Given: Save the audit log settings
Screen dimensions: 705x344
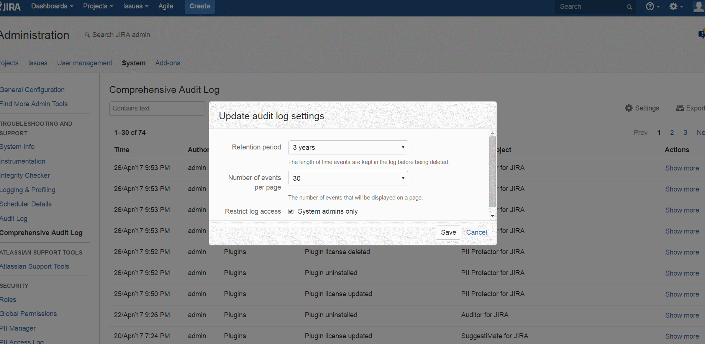Looking at the screenshot, I should click(448, 232).
